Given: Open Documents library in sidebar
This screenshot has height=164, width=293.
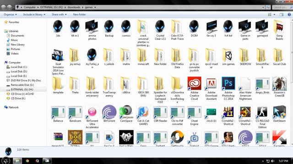Looking at the screenshot, I should click(x=17, y=36).
